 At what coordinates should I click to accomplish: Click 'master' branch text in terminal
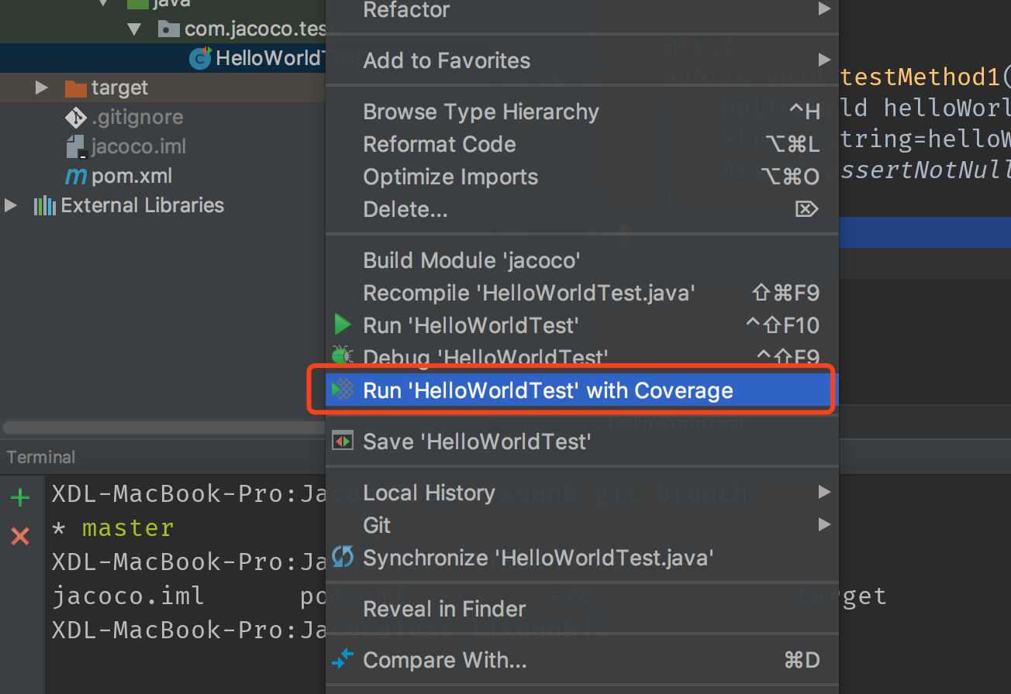(x=128, y=528)
